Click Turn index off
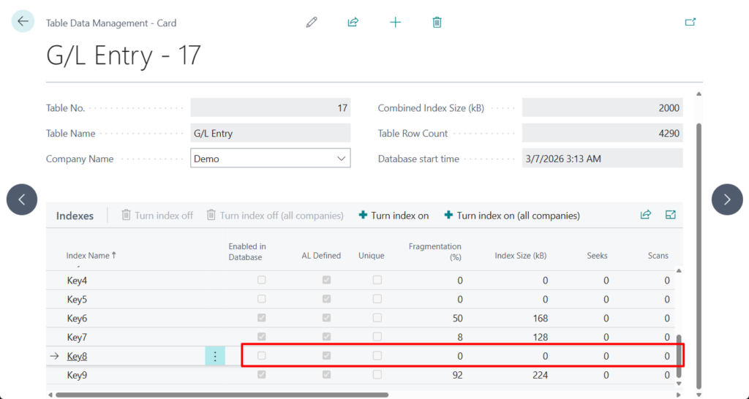The width and height of the screenshot is (749, 399). click(x=158, y=216)
